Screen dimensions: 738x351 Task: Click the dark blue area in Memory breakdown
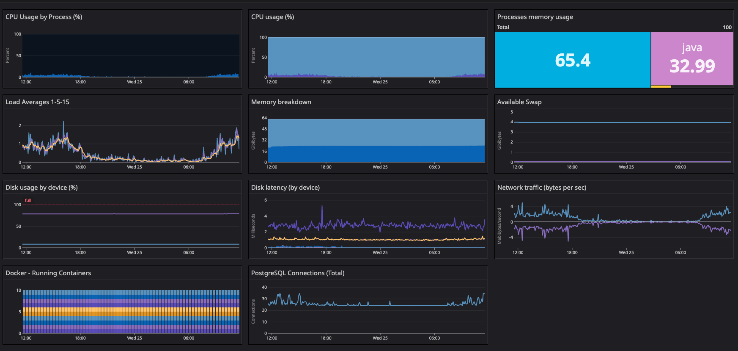tap(376, 154)
